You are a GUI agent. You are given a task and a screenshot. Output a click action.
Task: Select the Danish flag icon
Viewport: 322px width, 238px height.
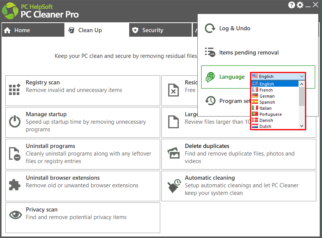tap(255, 120)
